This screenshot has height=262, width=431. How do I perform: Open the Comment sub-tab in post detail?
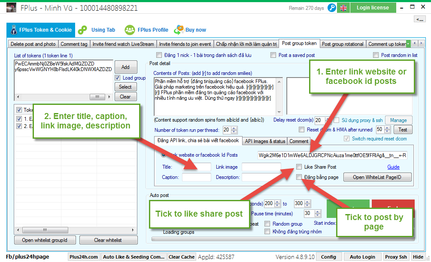click(x=299, y=141)
